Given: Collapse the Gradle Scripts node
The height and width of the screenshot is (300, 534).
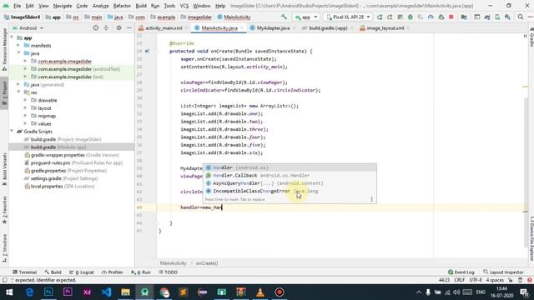Looking at the screenshot, I should pos(12,132).
